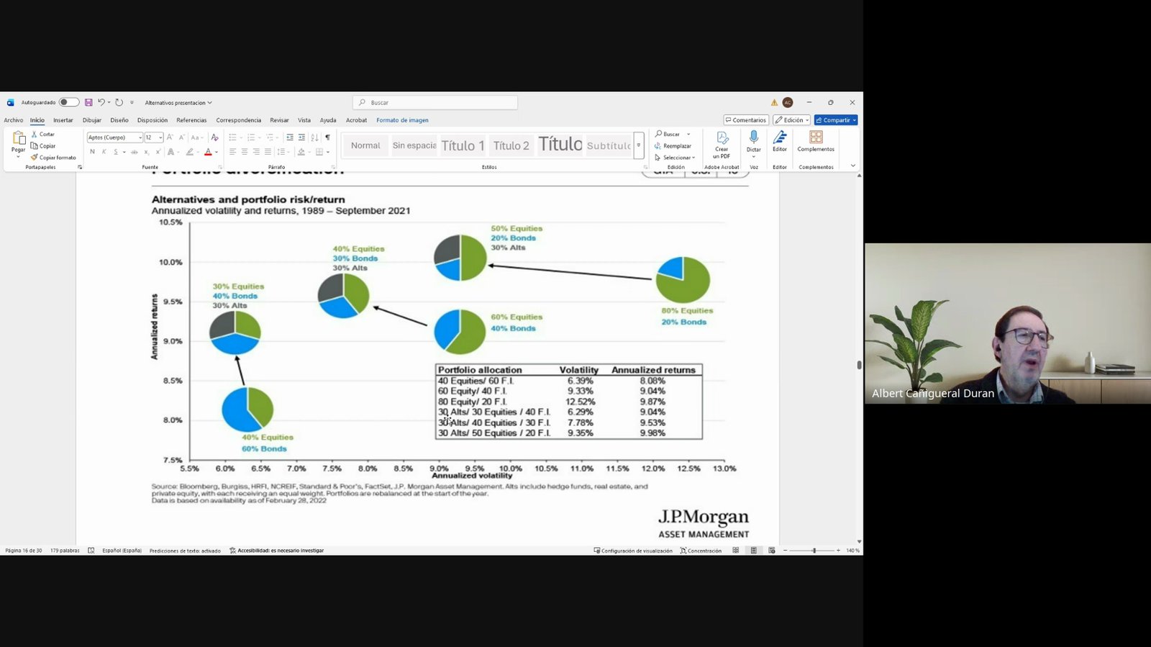Sort text alphabetically
This screenshot has height=647, width=1151.
(x=314, y=137)
